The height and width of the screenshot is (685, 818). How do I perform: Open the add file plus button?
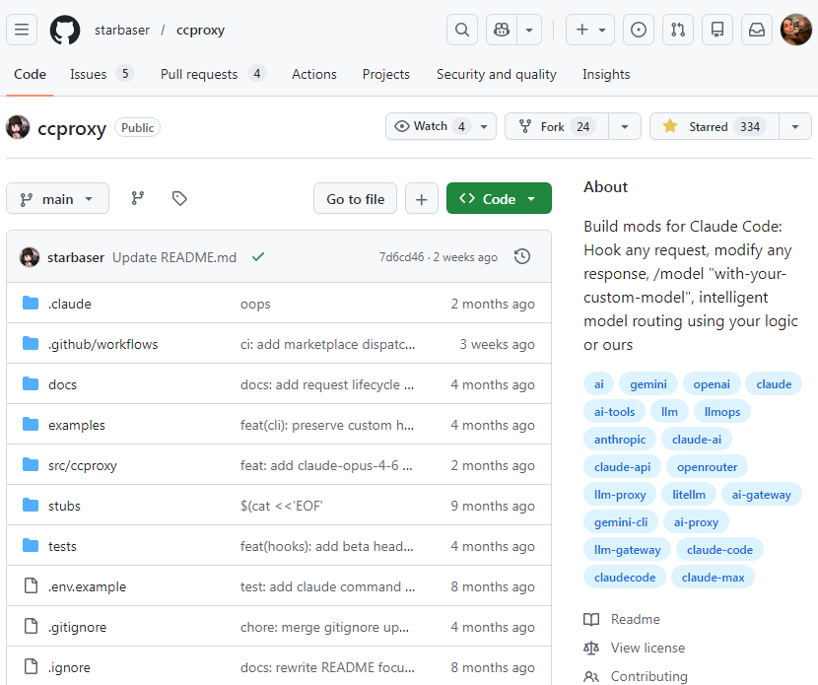pos(422,198)
